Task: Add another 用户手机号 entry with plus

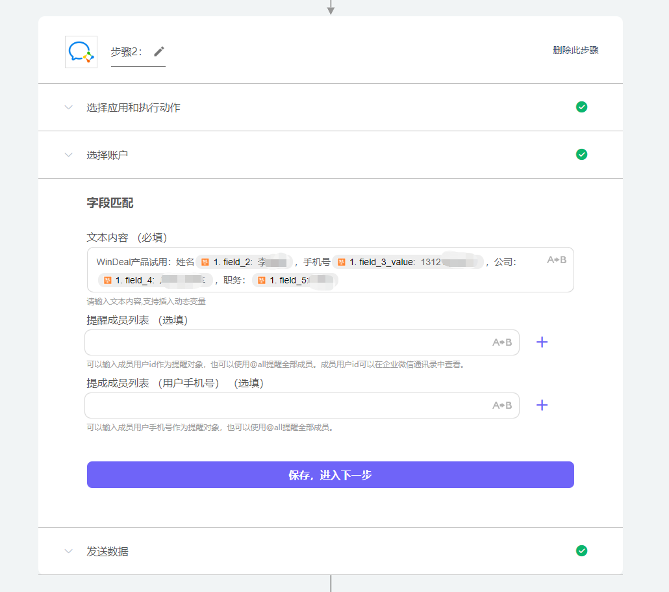Action: click(542, 405)
